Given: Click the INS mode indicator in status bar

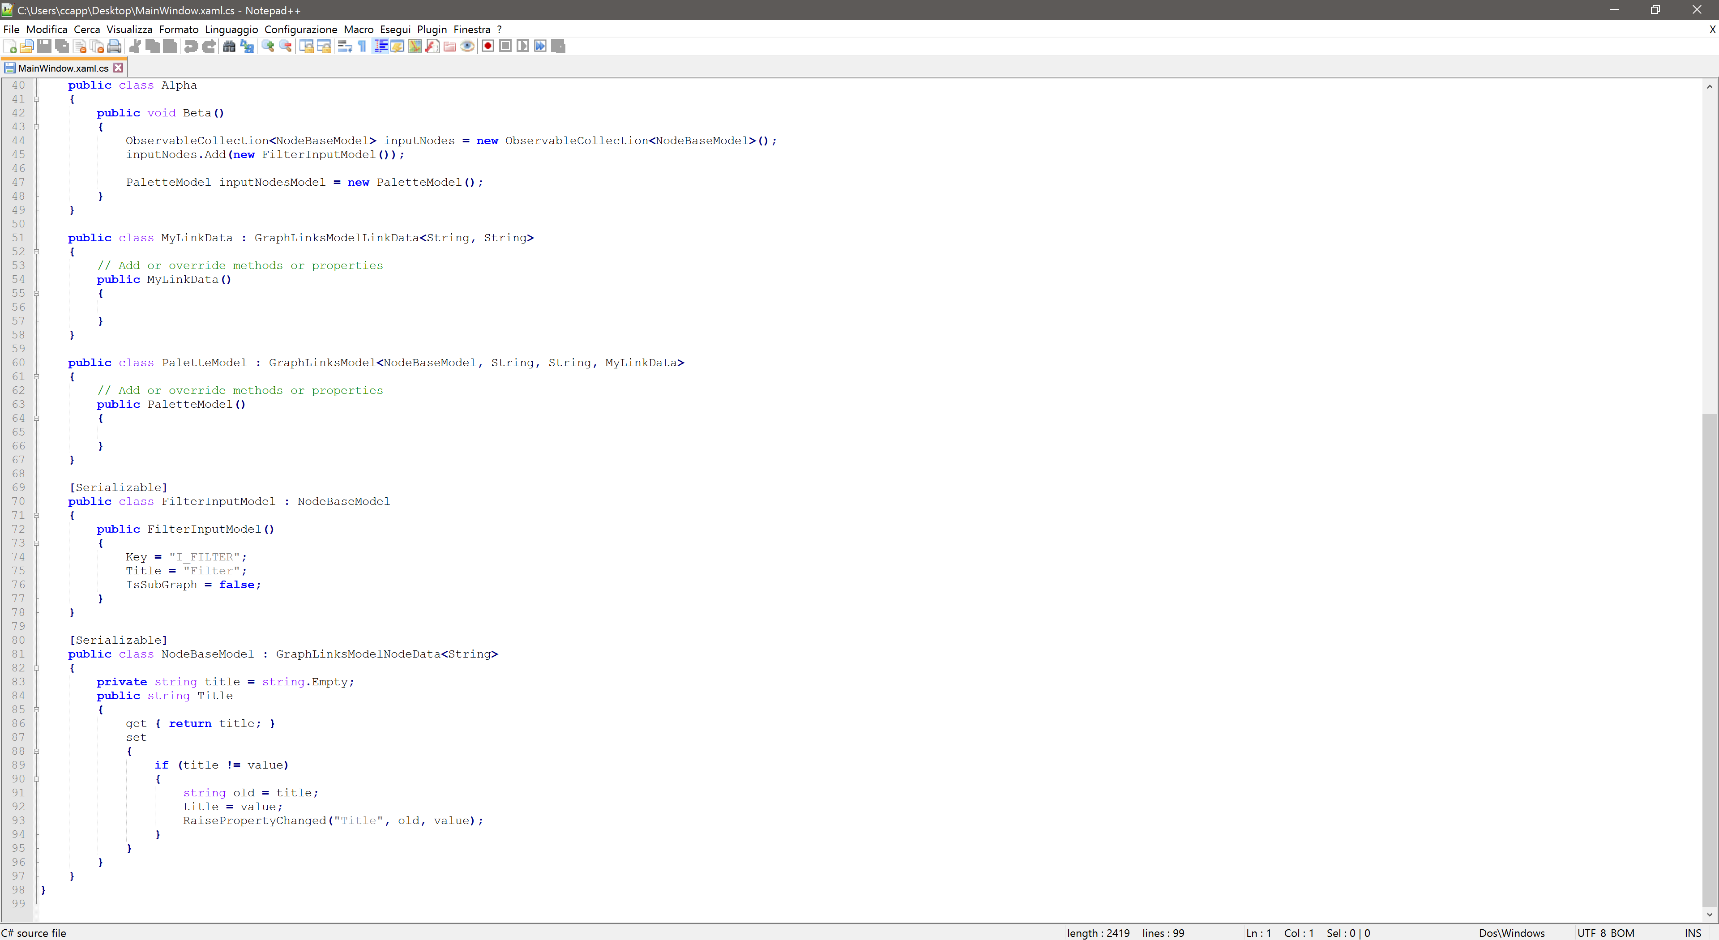Looking at the screenshot, I should tap(1692, 933).
